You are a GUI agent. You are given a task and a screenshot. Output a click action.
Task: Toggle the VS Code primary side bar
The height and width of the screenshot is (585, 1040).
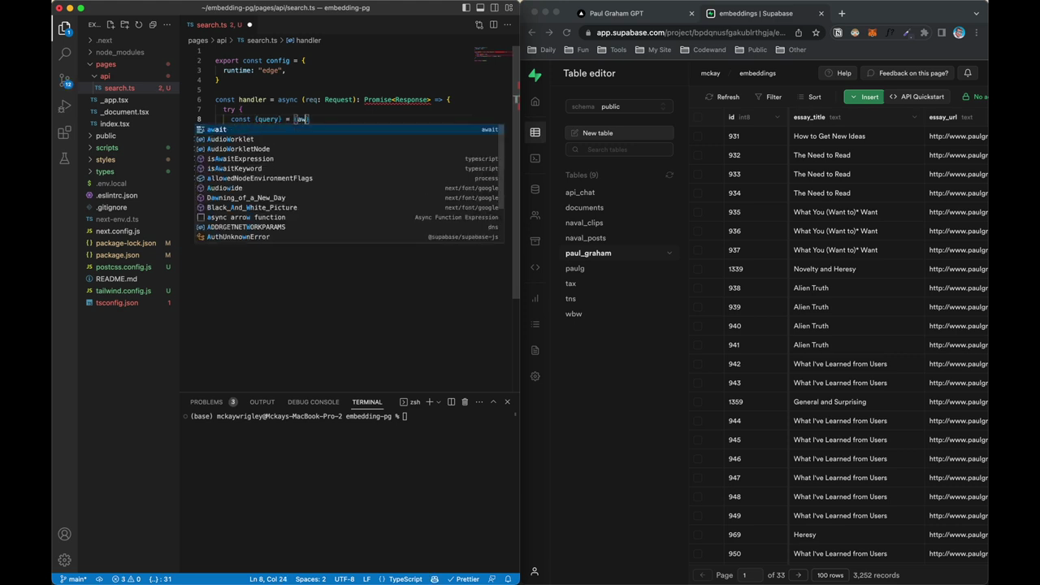click(466, 8)
